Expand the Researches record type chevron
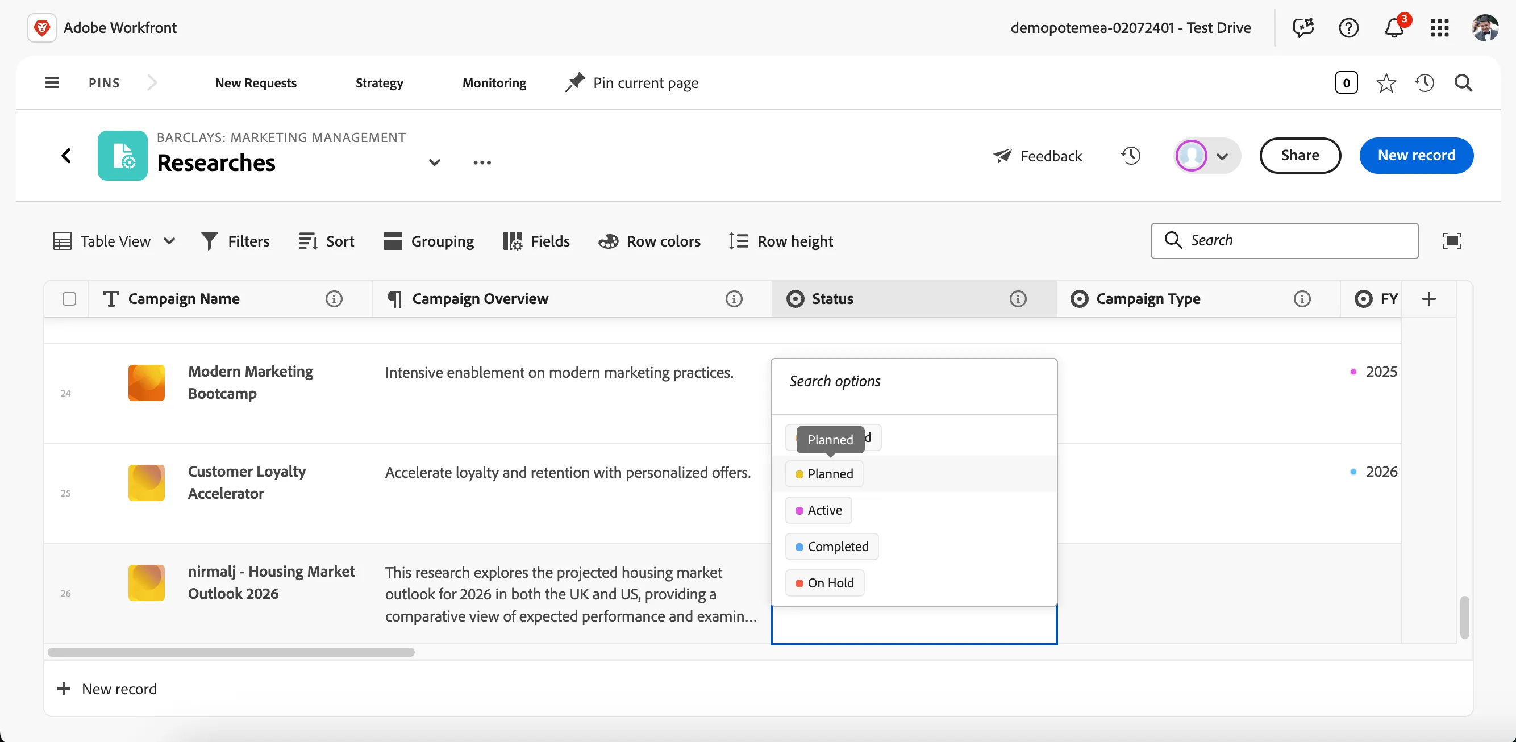This screenshot has height=742, width=1516. (434, 162)
